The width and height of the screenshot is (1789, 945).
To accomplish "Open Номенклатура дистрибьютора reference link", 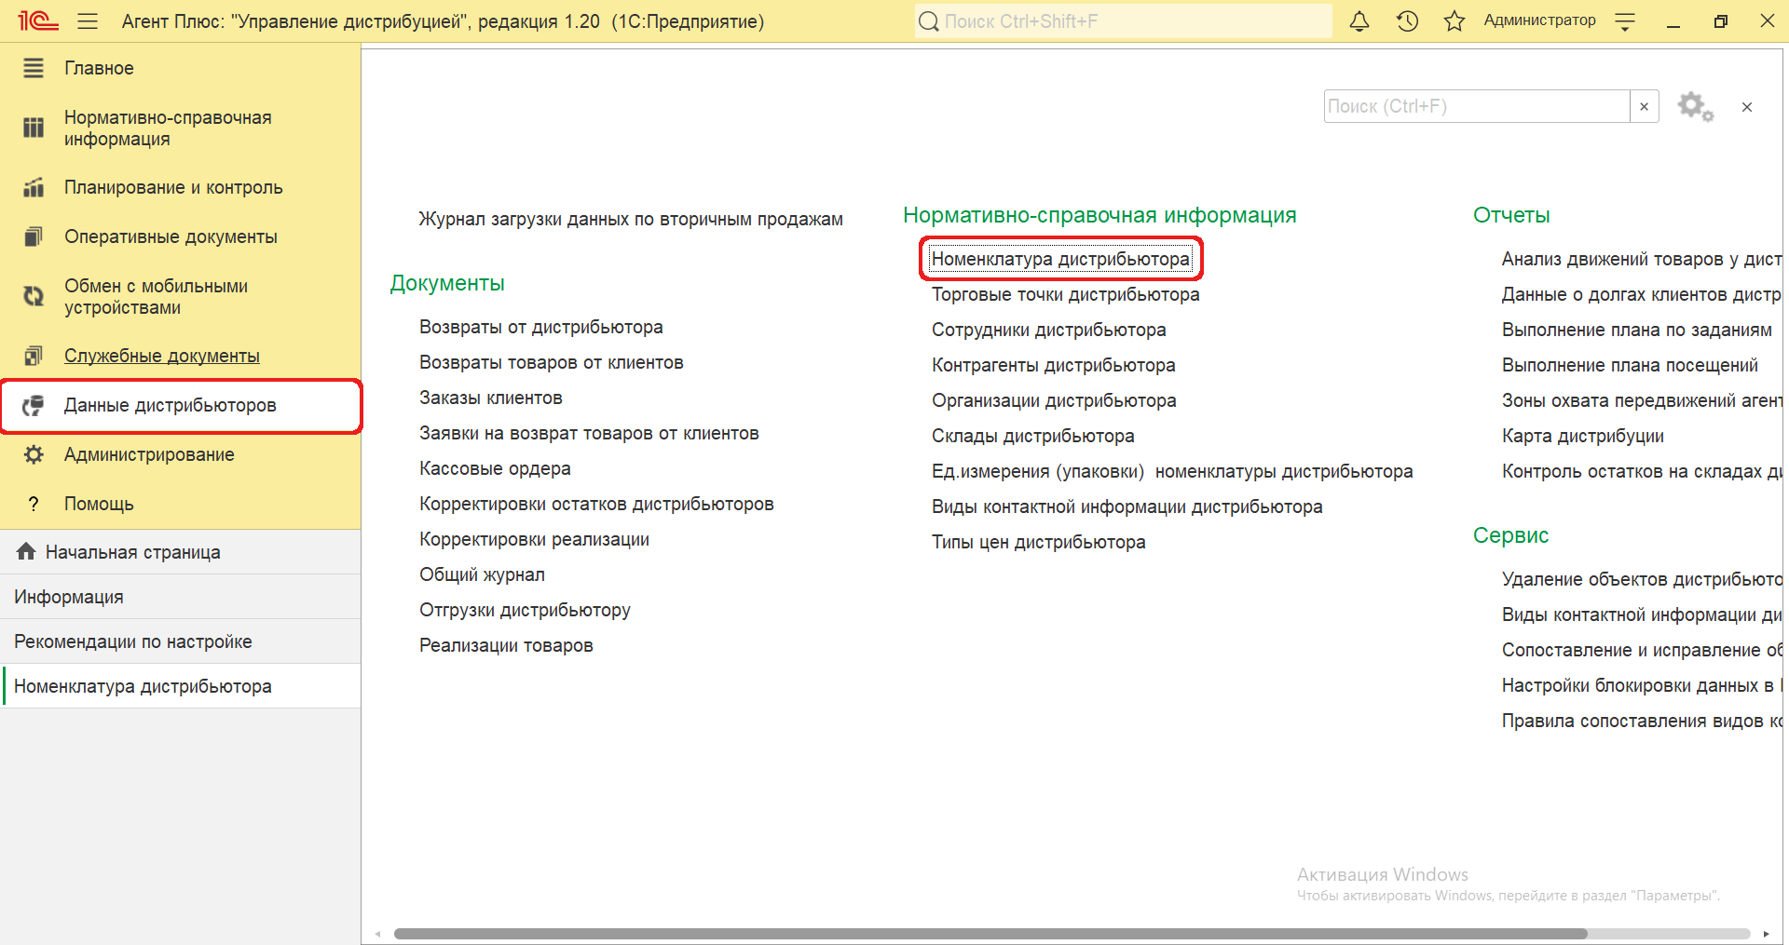I will pyautogui.click(x=1060, y=259).
